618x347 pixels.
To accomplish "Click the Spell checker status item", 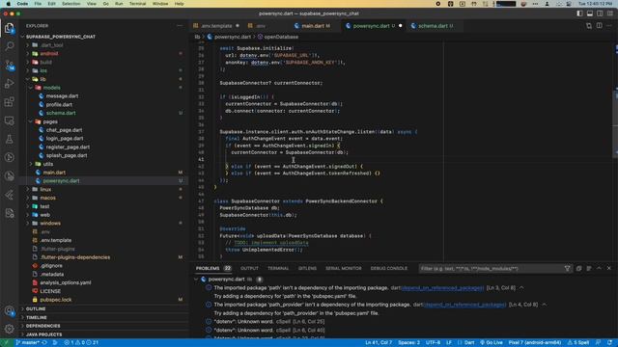I will pyautogui.click(x=578, y=343).
